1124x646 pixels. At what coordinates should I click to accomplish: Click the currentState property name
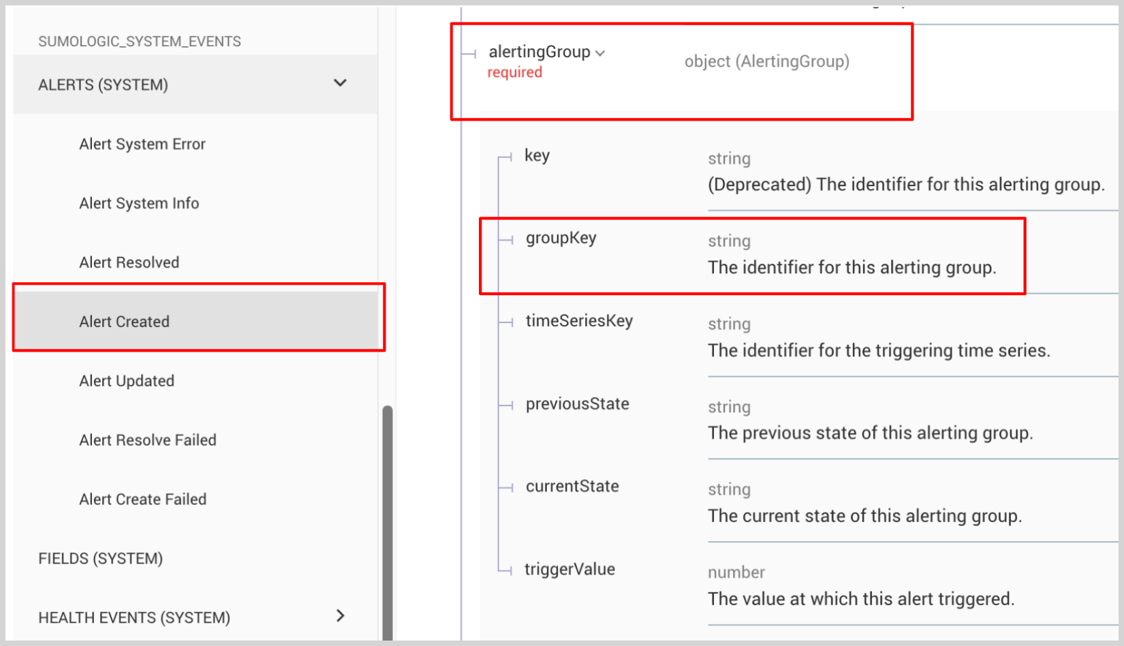tap(572, 487)
